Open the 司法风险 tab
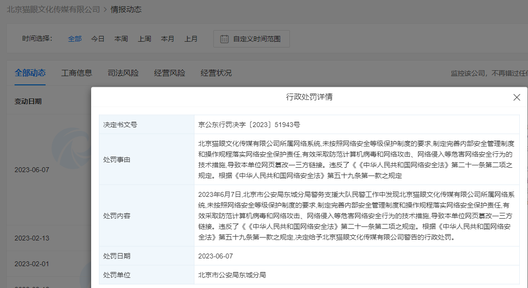Image resolution: width=528 pixels, height=288 pixels. coord(123,73)
